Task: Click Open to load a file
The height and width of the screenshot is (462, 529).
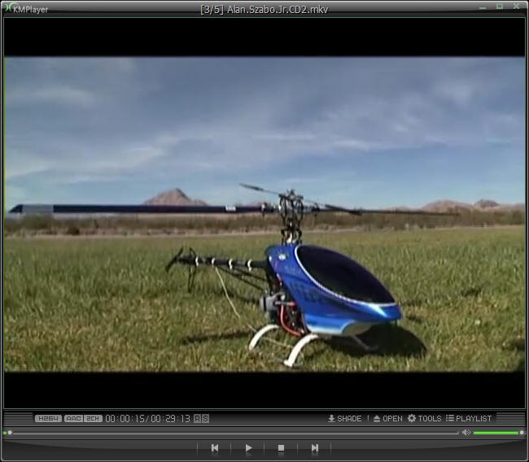Action: (x=387, y=418)
